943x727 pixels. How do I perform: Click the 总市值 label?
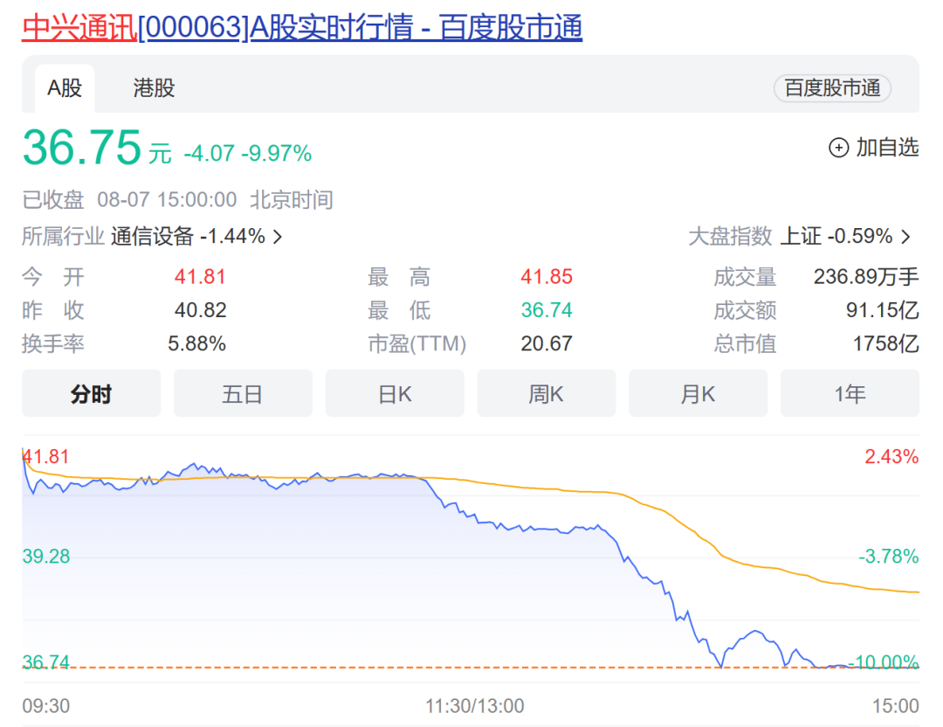pyautogui.click(x=745, y=343)
